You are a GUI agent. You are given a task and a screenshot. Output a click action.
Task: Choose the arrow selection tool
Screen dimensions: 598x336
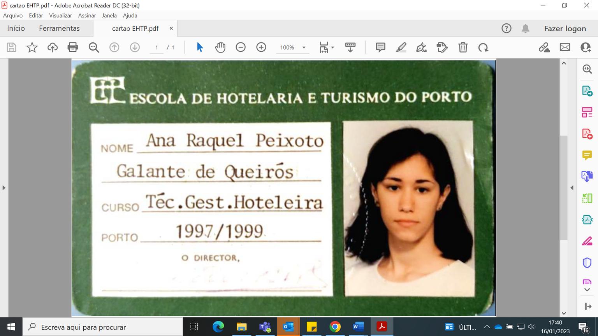pos(200,47)
